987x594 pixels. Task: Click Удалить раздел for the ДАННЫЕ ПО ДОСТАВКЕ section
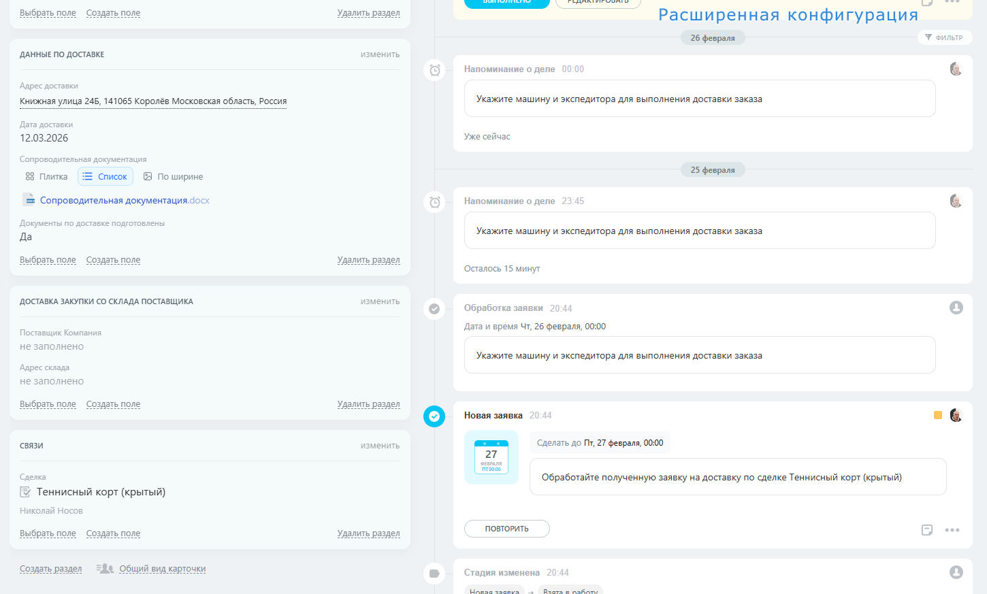pos(369,260)
